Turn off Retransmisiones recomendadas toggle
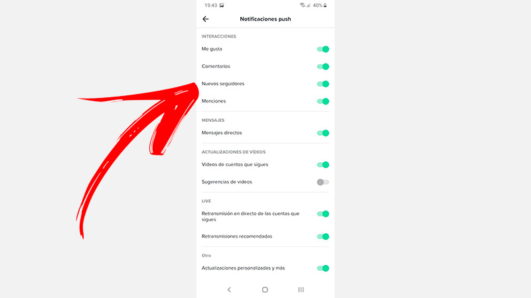 click(x=323, y=236)
